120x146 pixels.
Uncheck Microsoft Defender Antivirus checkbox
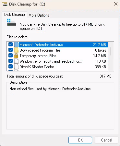pos(10,44)
